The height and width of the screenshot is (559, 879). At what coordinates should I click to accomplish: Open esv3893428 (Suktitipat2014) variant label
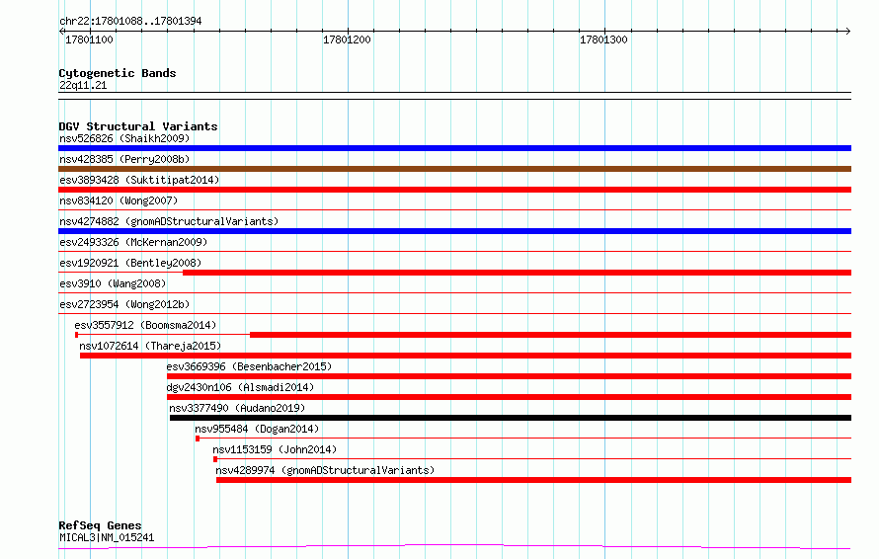coord(139,180)
